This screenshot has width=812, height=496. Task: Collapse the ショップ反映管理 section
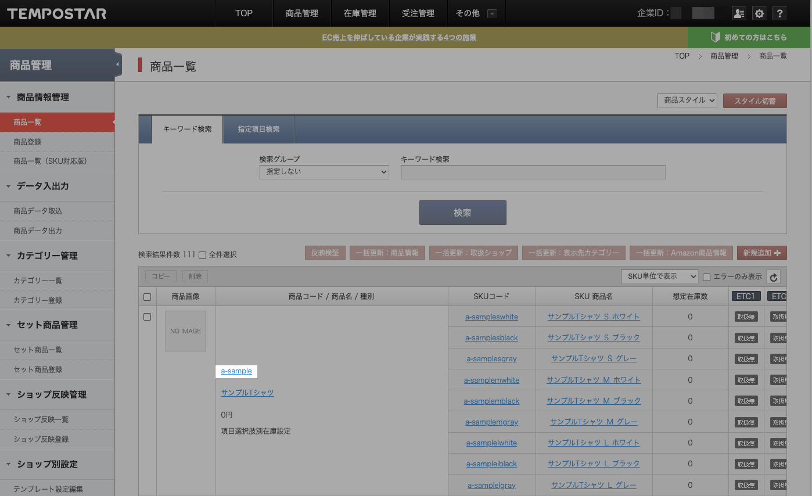point(8,394)
